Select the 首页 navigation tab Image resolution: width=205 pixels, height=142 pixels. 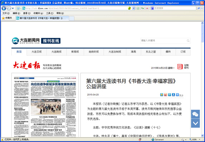click(19, 52)
